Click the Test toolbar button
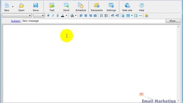The width and height of the screenshot is (183, 103). click(52, 7)
